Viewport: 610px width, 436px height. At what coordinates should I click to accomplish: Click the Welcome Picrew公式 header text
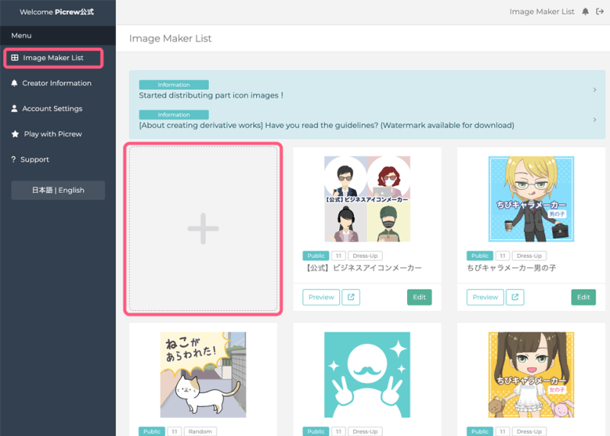[56, 11]
